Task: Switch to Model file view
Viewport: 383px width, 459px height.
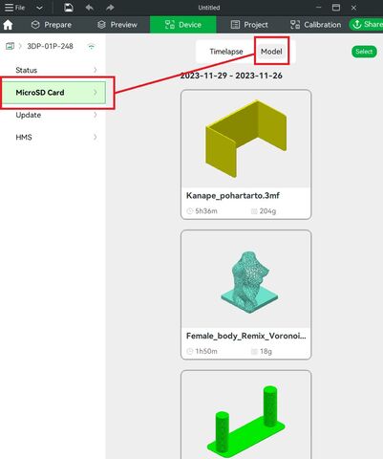Action: pos(271,52)
